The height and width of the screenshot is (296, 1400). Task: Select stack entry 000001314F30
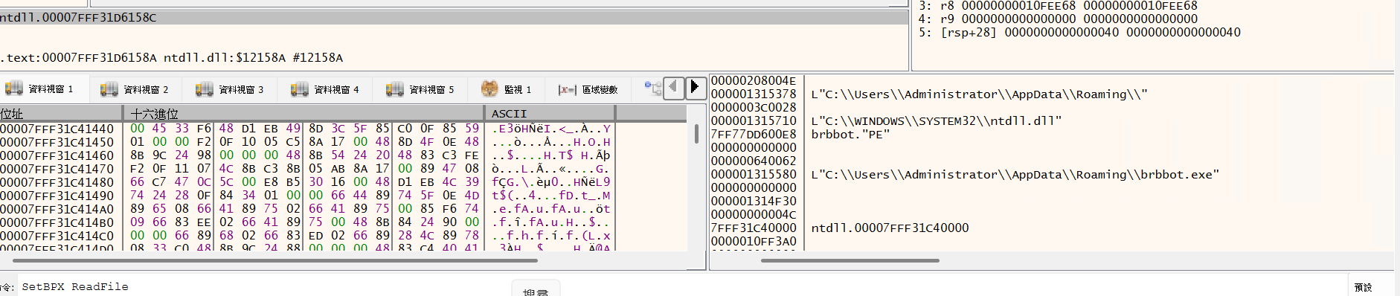pos(754,202)
